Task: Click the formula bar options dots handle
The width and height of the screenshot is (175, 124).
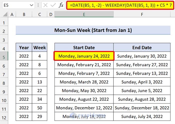Action: [x=38, y=5]
